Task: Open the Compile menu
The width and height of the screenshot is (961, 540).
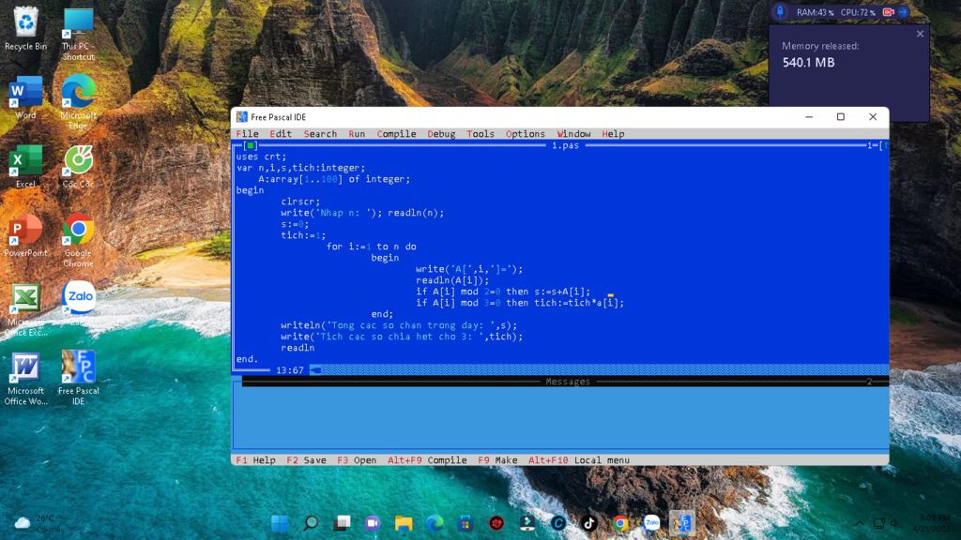Action: tap(397, 134)
